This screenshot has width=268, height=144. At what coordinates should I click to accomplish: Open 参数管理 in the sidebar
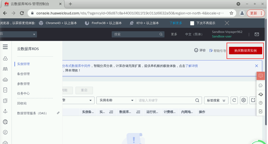[24, 84]
